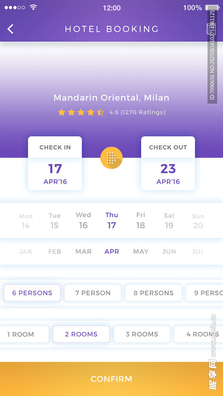Choose the 3 Rooms option
Image resolution: width=223 pixels, height=396 pixels.
click(x=142, y=334)
